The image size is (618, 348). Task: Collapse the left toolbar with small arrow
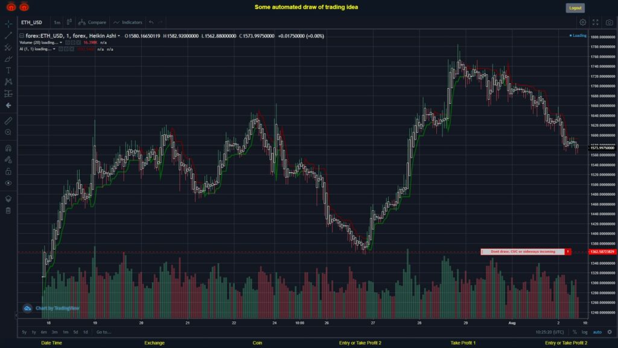pyautogui.click(x=16, y=315)
